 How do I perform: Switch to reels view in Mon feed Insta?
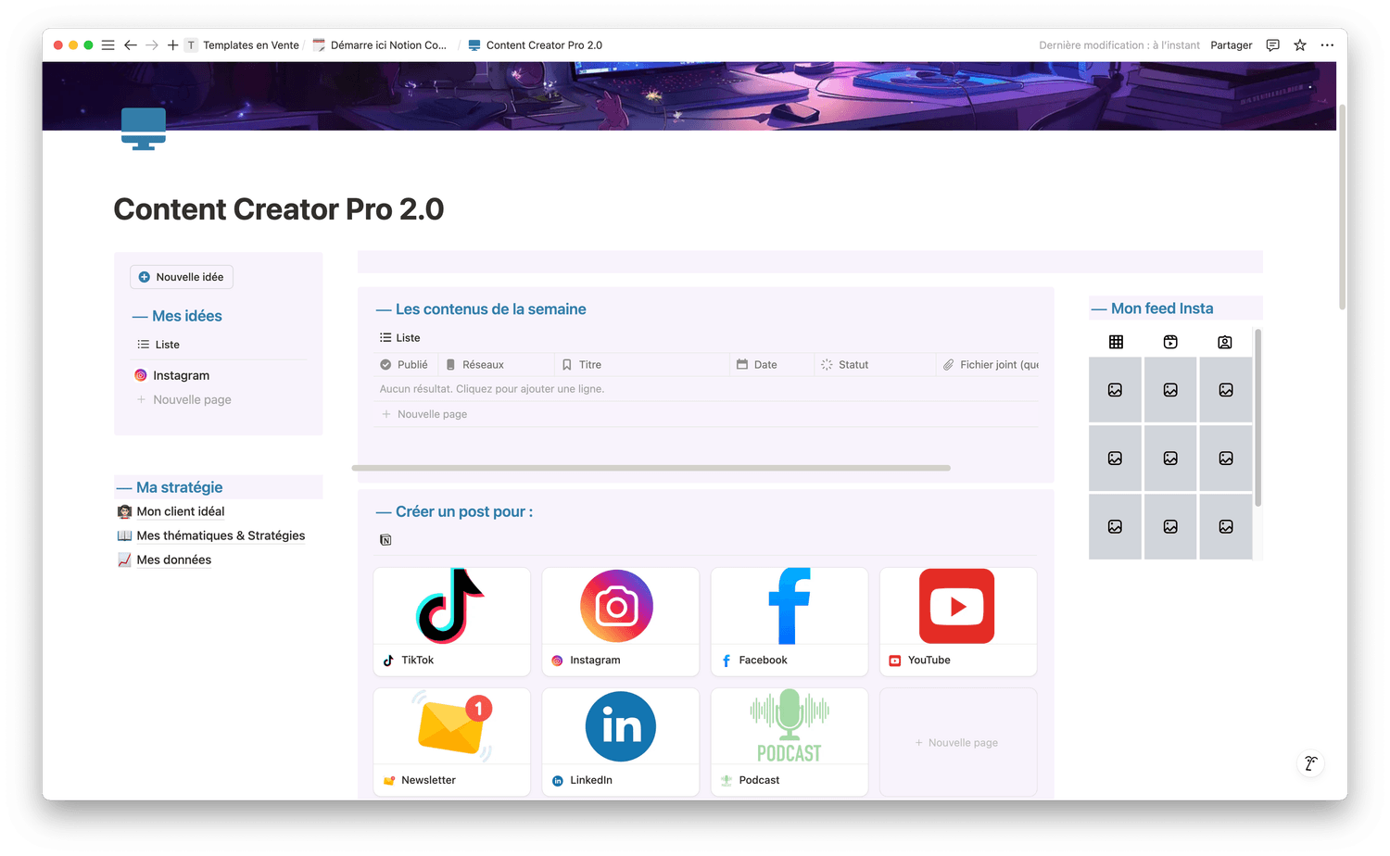[1170, 342]
